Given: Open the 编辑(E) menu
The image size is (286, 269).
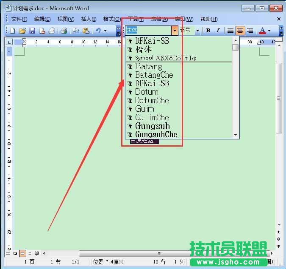Looking at the screenshot, I should pyautogui.click(x=42, y=19).
